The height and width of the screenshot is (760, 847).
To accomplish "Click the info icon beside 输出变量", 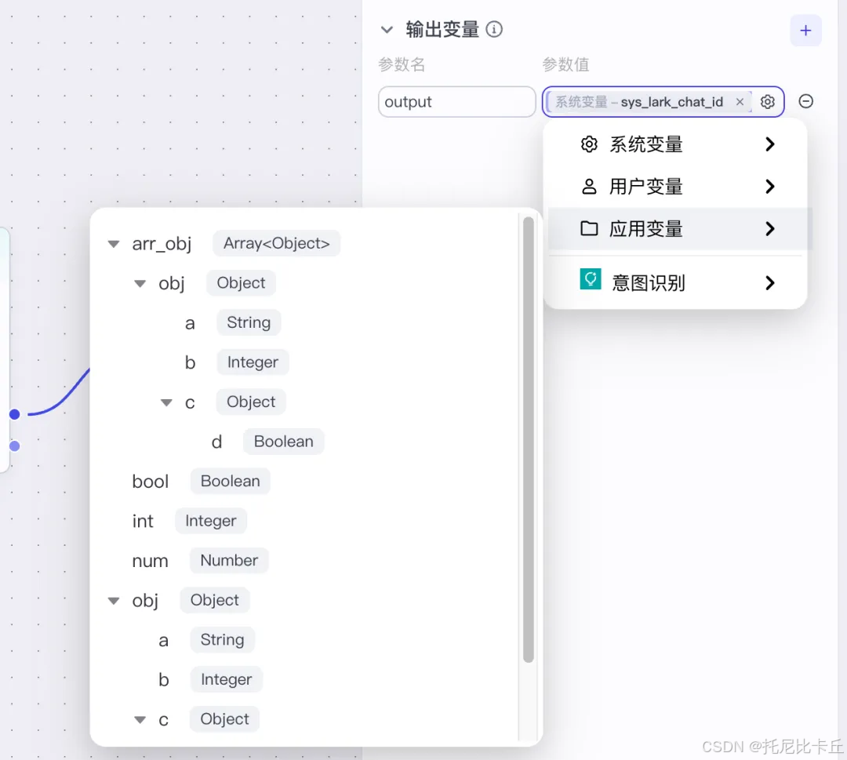I will pyautogui.click(x=494, y=29).
